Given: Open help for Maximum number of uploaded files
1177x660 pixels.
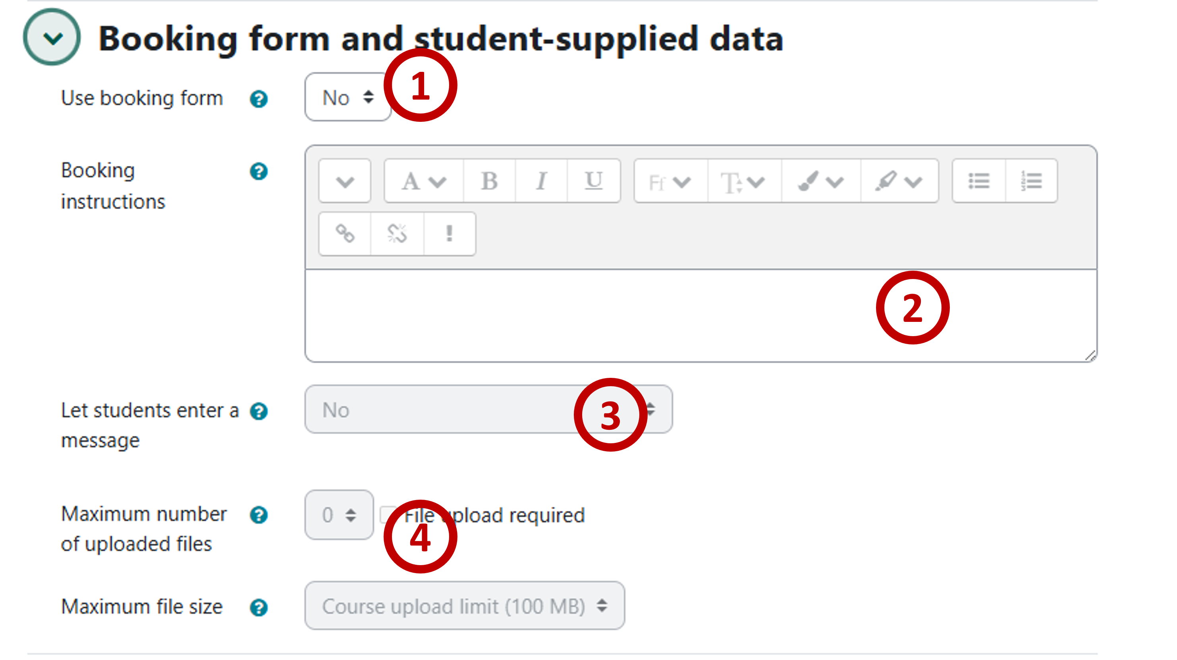Looking at the screenshot, I should point(259,515).
